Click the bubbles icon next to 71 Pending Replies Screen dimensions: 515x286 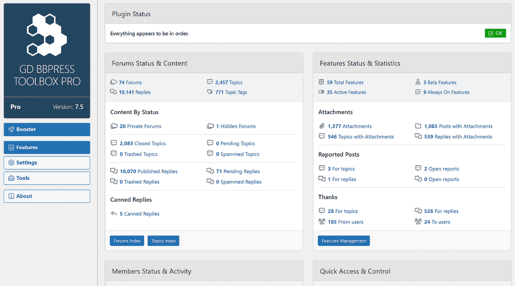(210, 171)
